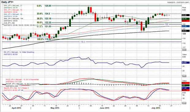Click the Auto button on the Stochastic panel
This screenshot has height=112, width=190.
(x=184, y=103)
